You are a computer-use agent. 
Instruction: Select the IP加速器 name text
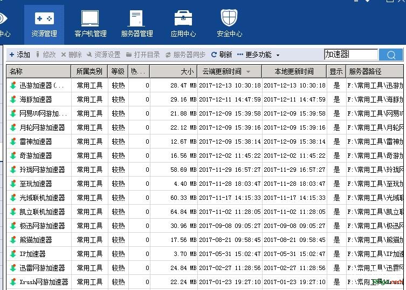pyautogui.click(x=32, y=254)
